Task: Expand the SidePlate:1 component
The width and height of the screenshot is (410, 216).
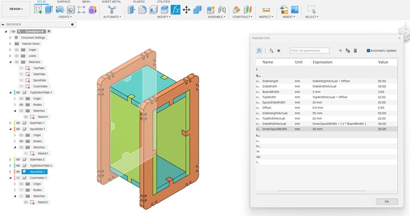Action: [x=11, y=123]
